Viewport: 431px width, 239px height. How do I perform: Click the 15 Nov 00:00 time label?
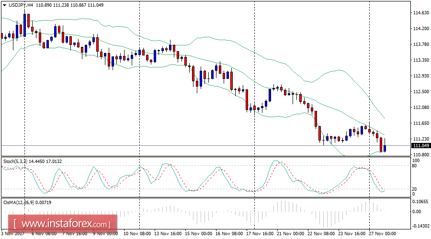(198, 234)
